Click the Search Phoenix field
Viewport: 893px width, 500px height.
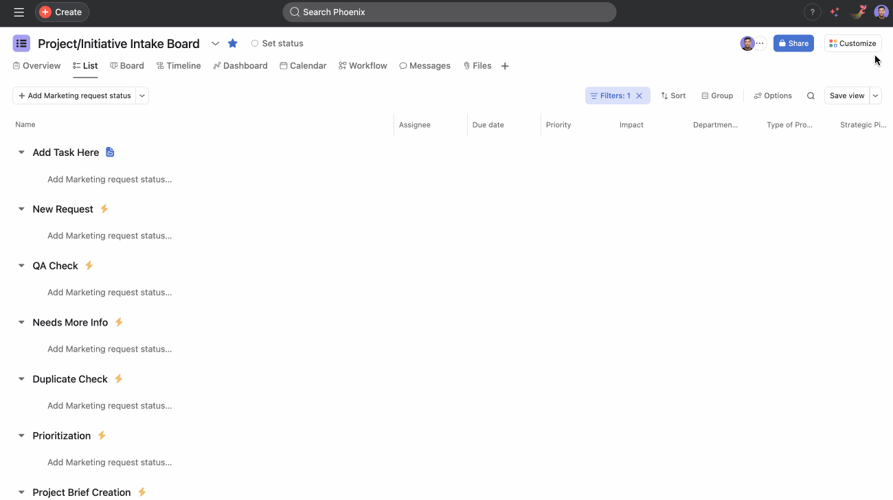pos(449,12)
